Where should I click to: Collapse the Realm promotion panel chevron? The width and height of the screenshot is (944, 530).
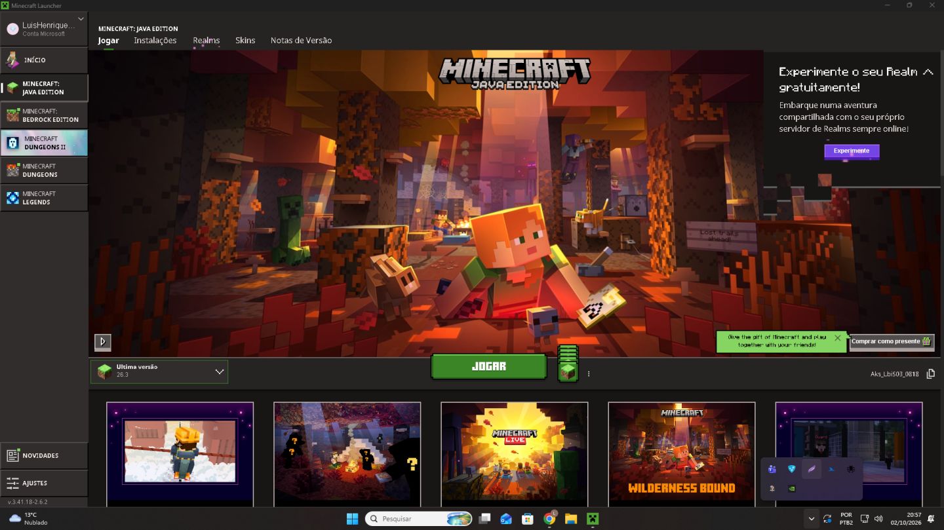928,72
